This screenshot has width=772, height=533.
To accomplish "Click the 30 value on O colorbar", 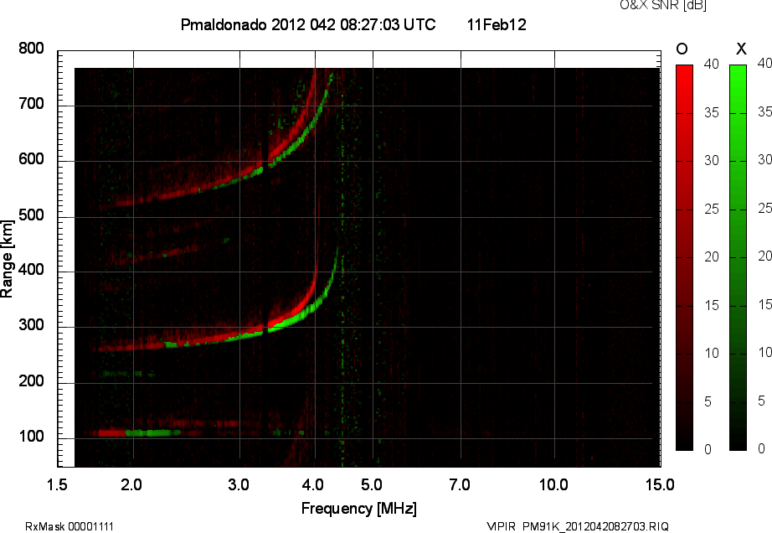I will (x=712, y=161).
